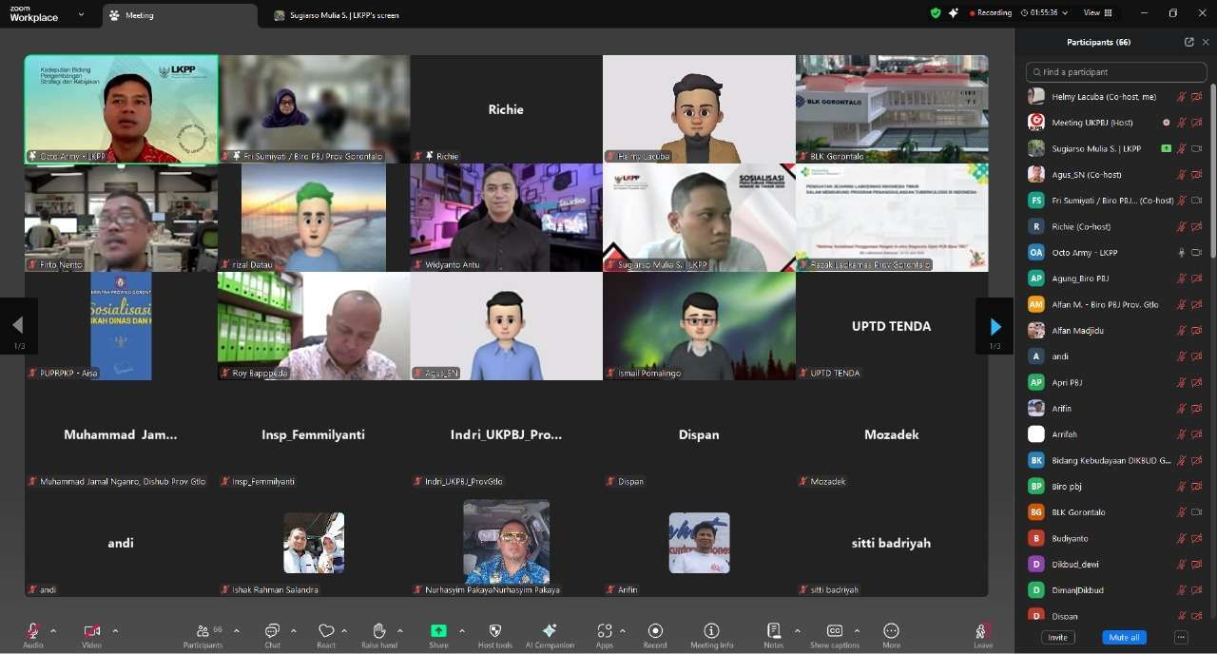
Task: Open the View layout dropdown
Action: 1097,13
